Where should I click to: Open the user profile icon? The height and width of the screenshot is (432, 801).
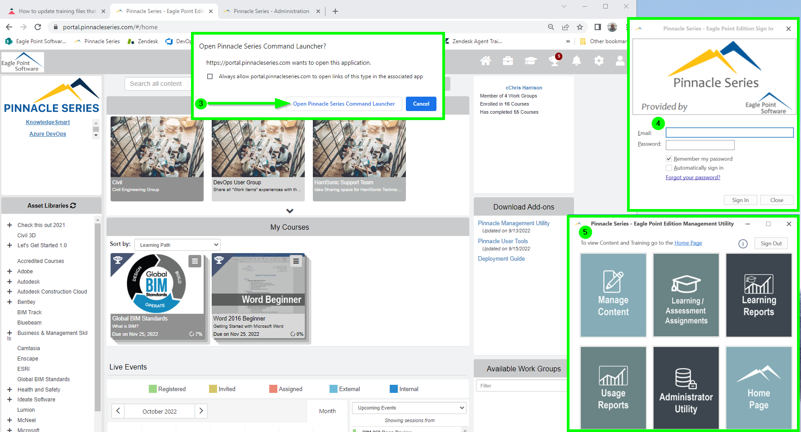point(620,61)
